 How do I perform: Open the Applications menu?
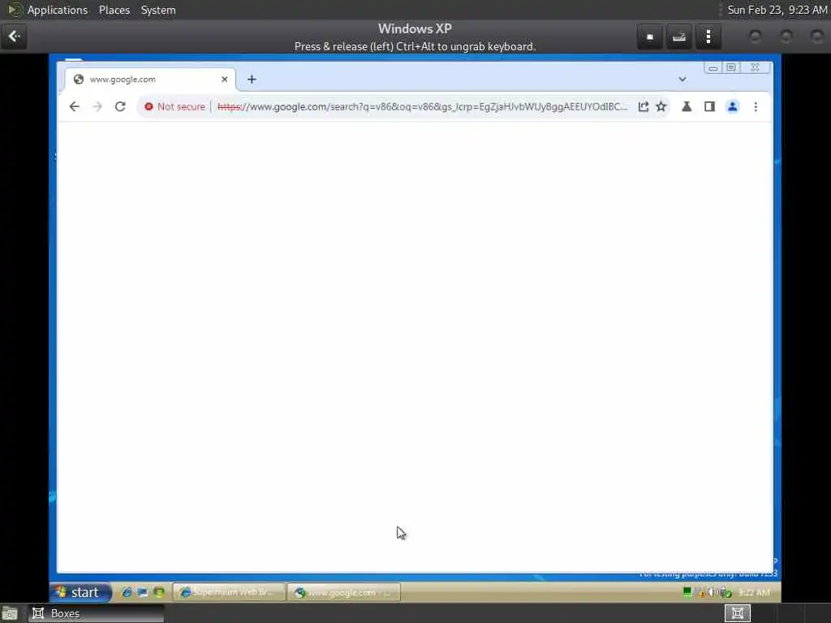[58, 10]
